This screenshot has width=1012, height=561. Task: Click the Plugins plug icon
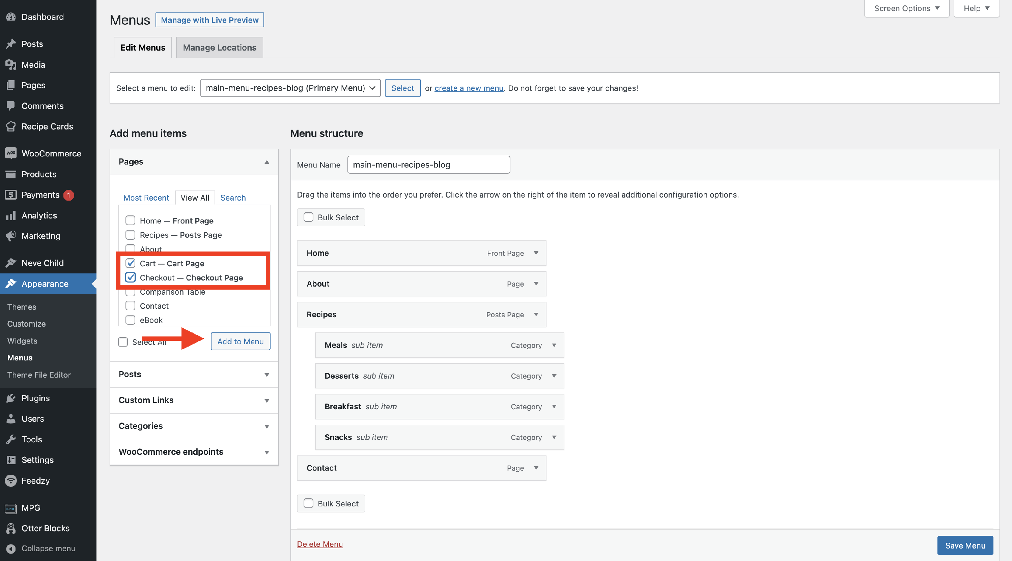point(11,398)
